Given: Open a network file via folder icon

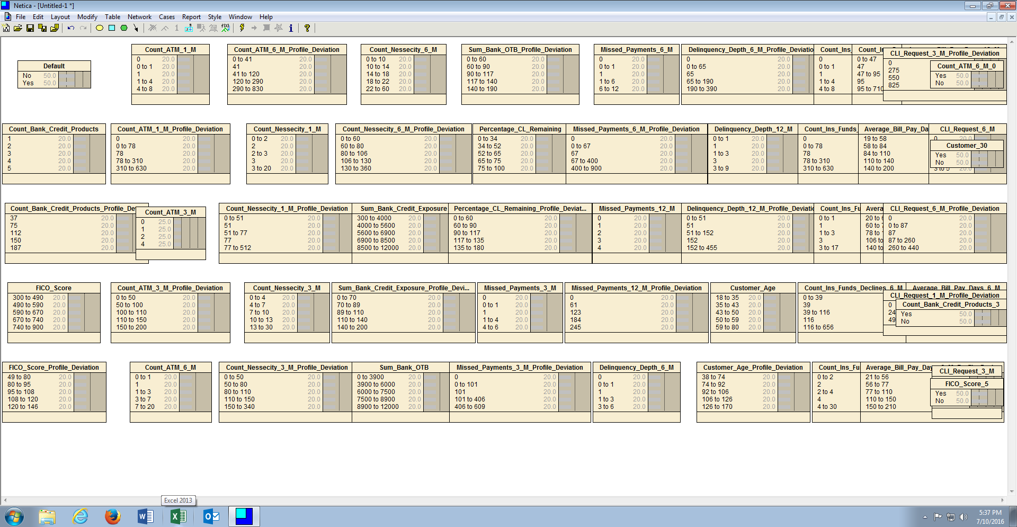Looking at the screenshot, I should [x=18, y=28].
